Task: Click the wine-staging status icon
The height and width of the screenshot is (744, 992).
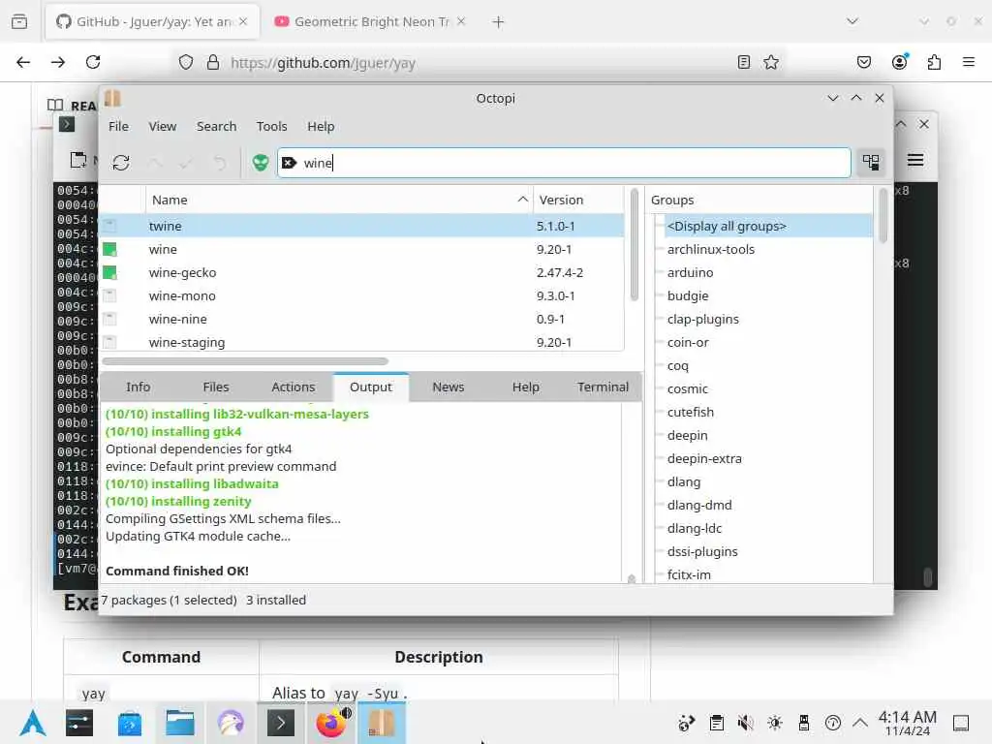Action: click(109, 342)
